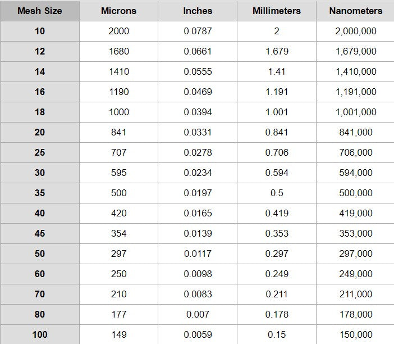Select the 0.178 millimeters cell
The width and height of the screenshot is (394, 344).
[x=277, y=315]
